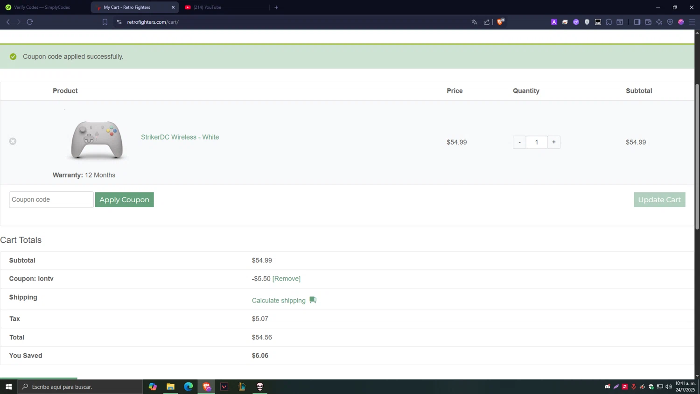
Task: Open Discord tray icon
Action: tap(607, 387)
